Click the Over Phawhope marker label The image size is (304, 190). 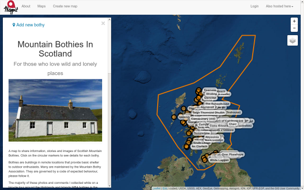pos(232,154)
